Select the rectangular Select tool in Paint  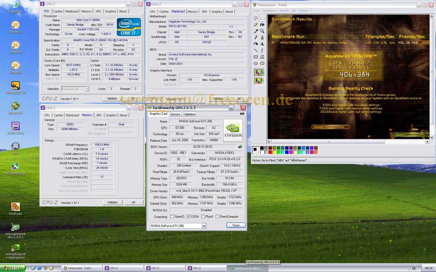coord(262,18)
